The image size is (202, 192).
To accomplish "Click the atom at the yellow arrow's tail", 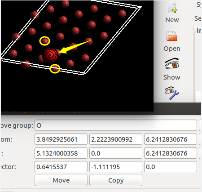I will click(x=88, y=41).
